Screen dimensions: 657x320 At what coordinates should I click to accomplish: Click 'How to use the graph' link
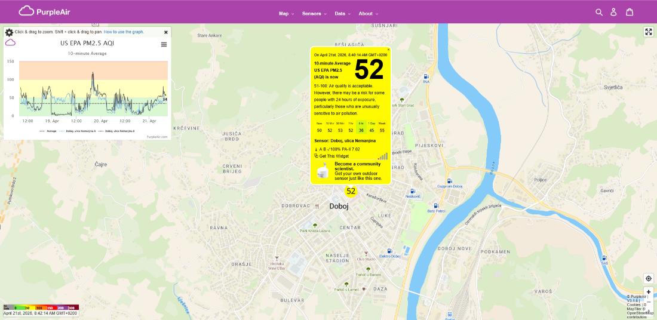(124, 32)
